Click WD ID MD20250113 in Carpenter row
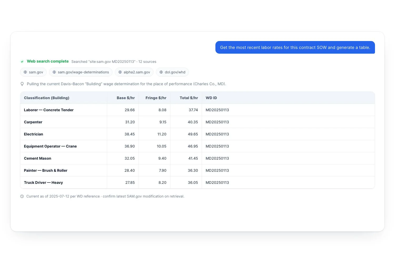Image resolution: width=395 pixels, height=263 pixels. coord(217,122)
